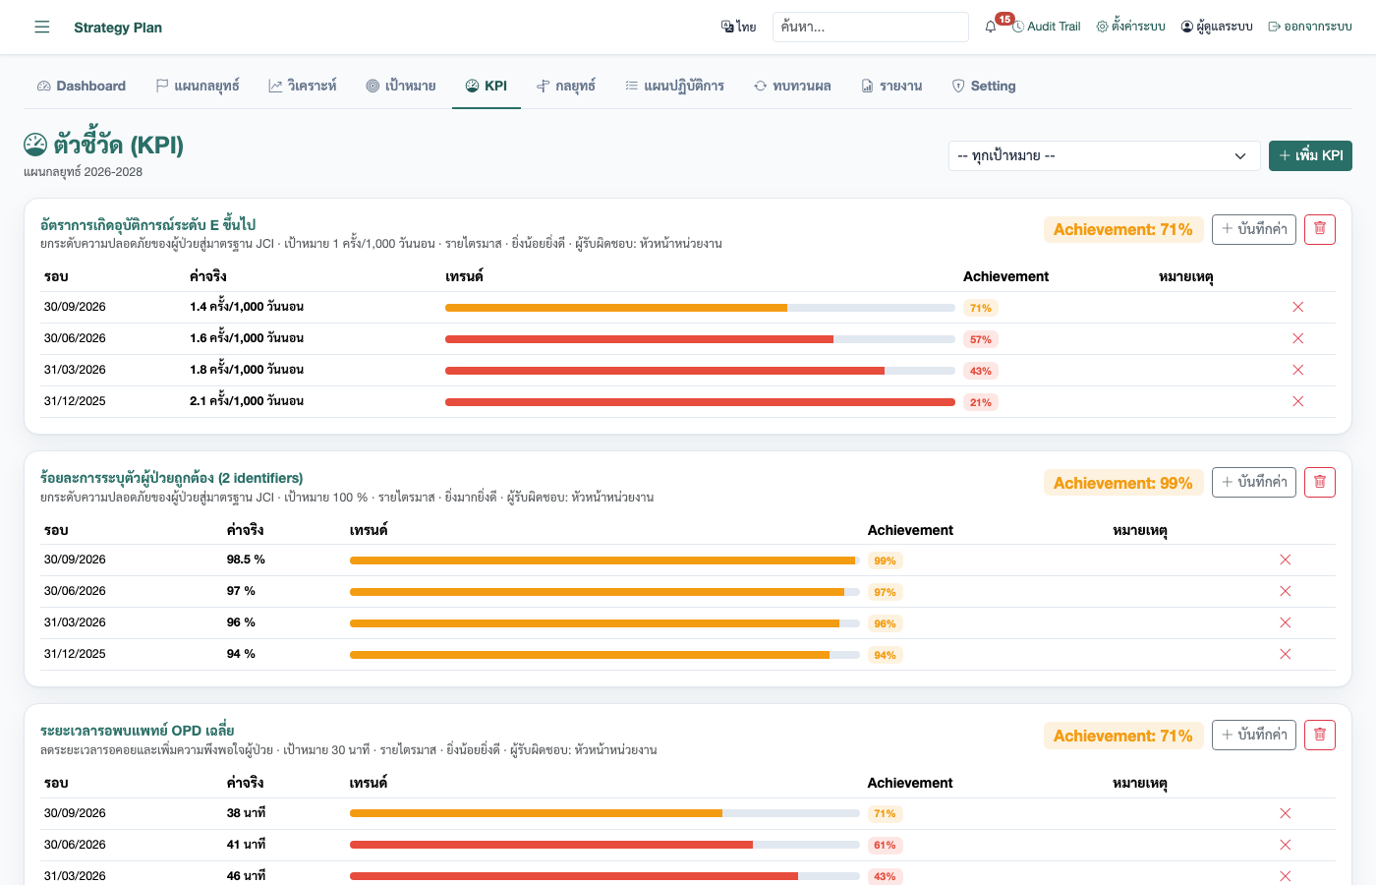Go to the วิเคราะห์ tab
This screenshot has width=1376, height=885.
point(303,86)
